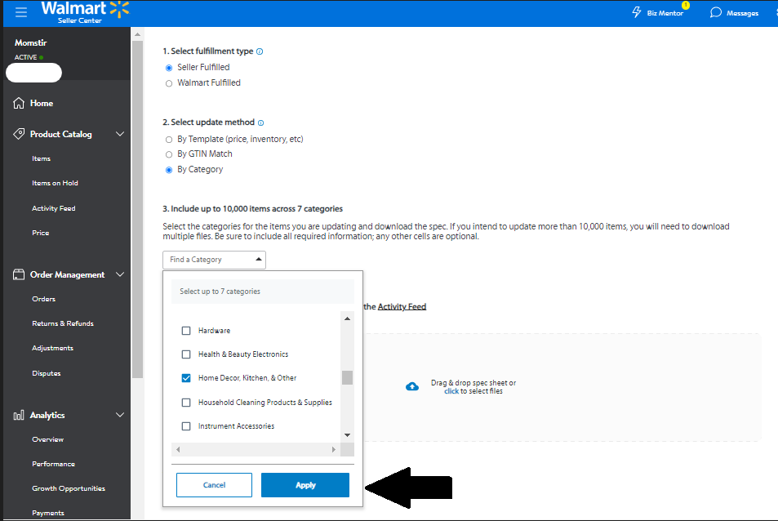Select Walmart Fulfilled radio button

click(169, 83)
